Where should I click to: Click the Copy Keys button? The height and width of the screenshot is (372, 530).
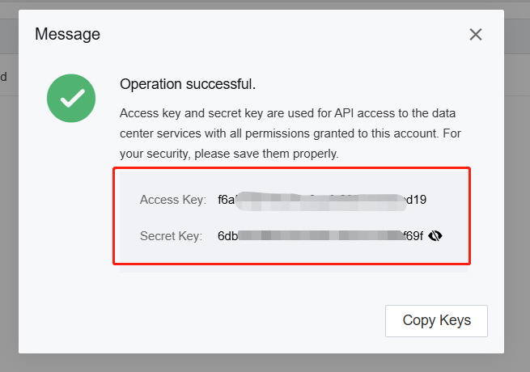[x=436, y=320]
